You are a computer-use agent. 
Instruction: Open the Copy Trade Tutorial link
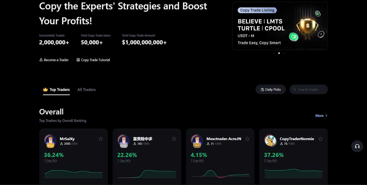(95, 60)
